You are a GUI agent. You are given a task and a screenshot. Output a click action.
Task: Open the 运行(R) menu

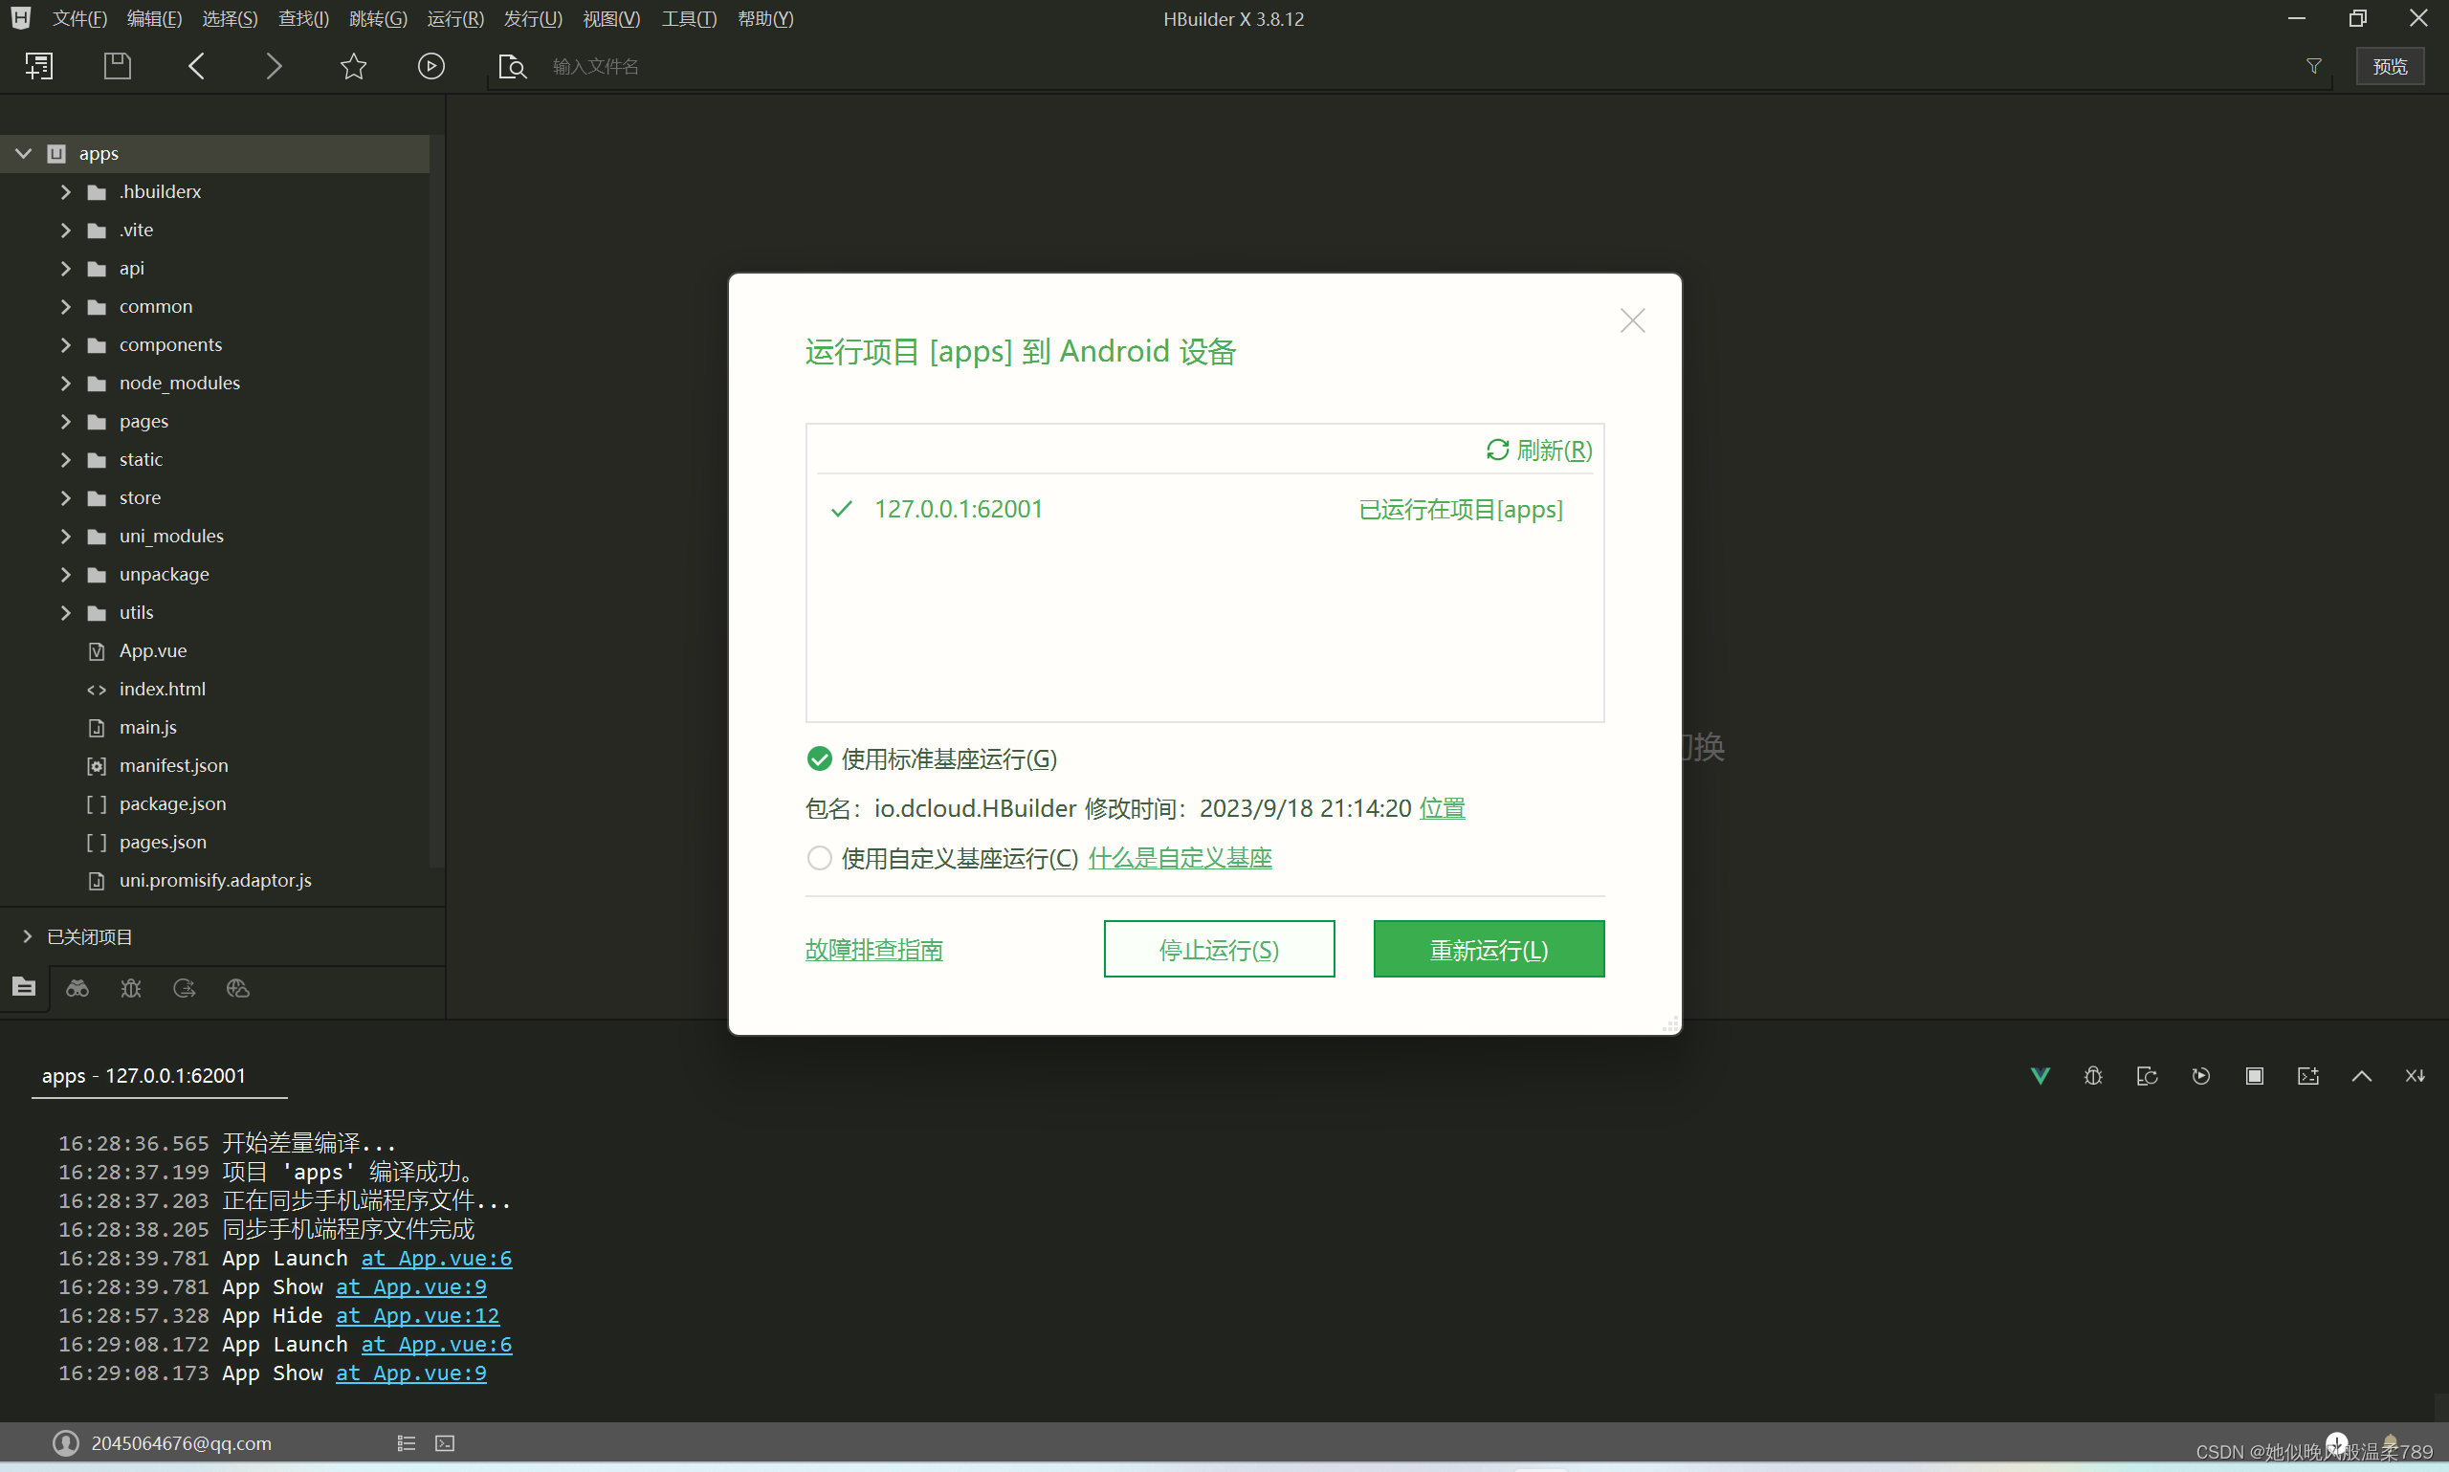coord(455,19)
